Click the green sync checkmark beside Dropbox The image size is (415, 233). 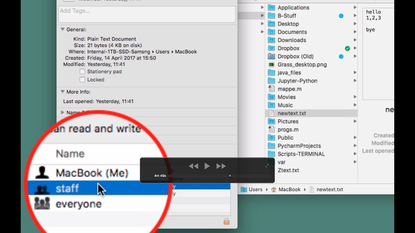click(x=348, y=48)
